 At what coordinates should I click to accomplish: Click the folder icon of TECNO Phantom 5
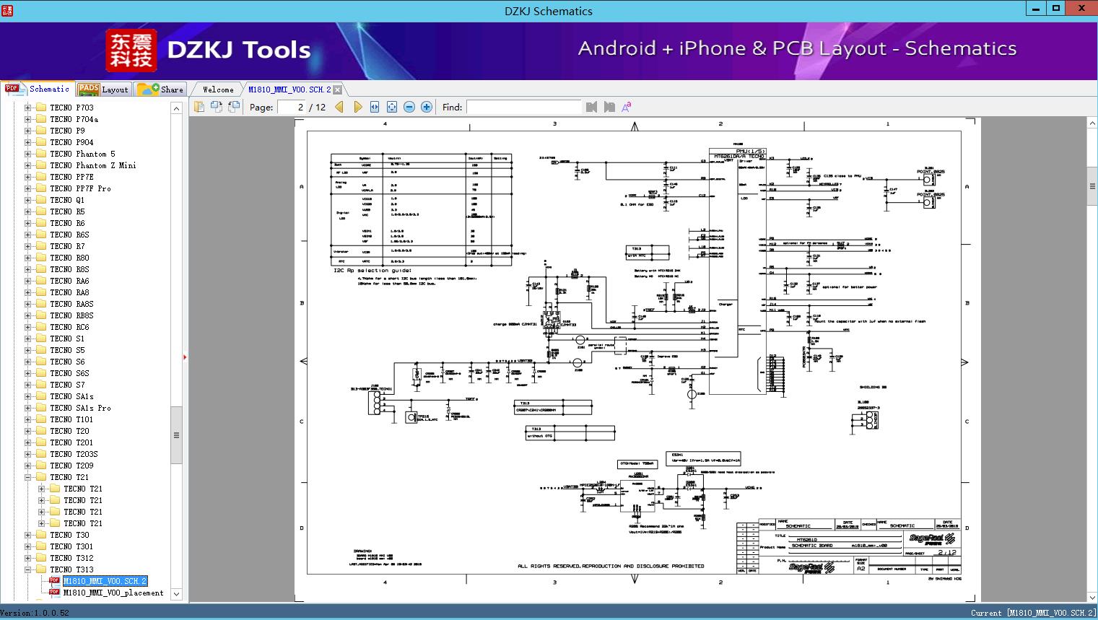41,154
